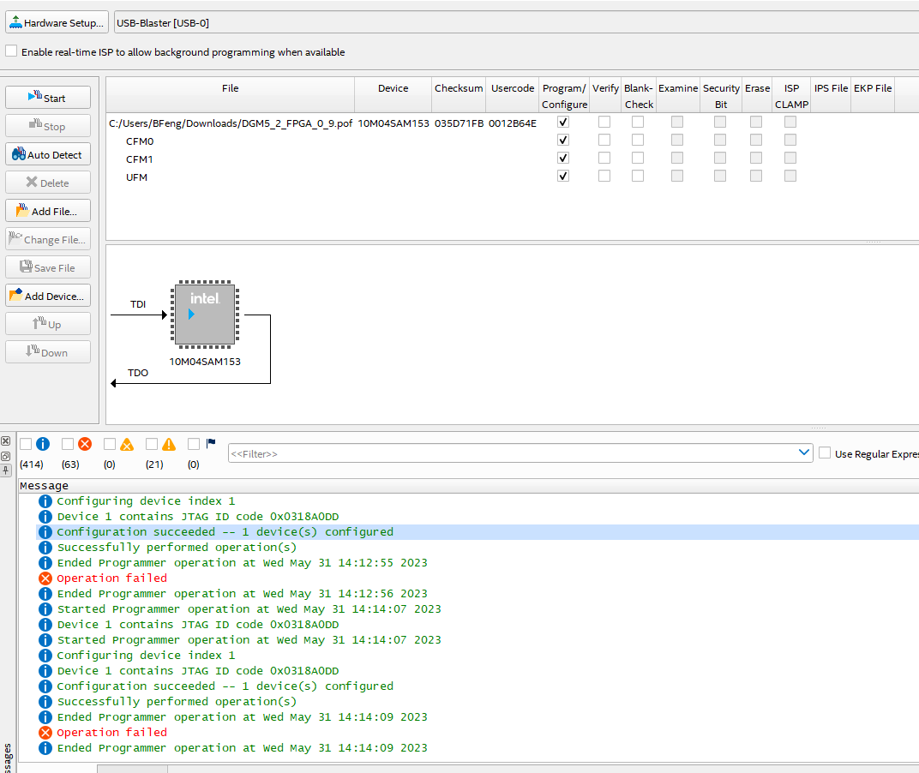Click the blue info messages icon
The height and width of the screenshot is (773, 919).
click(x=43, y=444)
